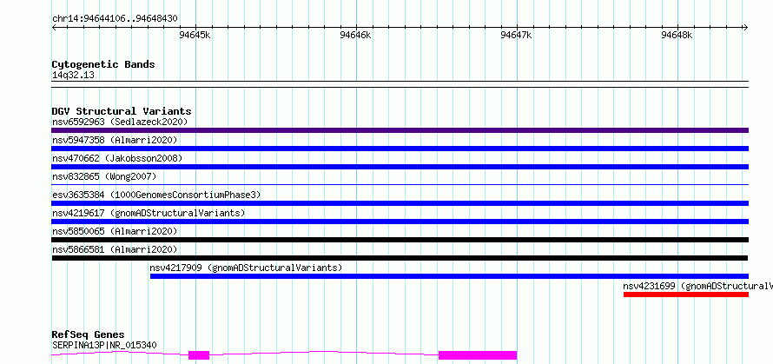This screenshot has width=773, height=364.
Task: Click the 94646k ruler tick label
Action: tap(355, 36)
